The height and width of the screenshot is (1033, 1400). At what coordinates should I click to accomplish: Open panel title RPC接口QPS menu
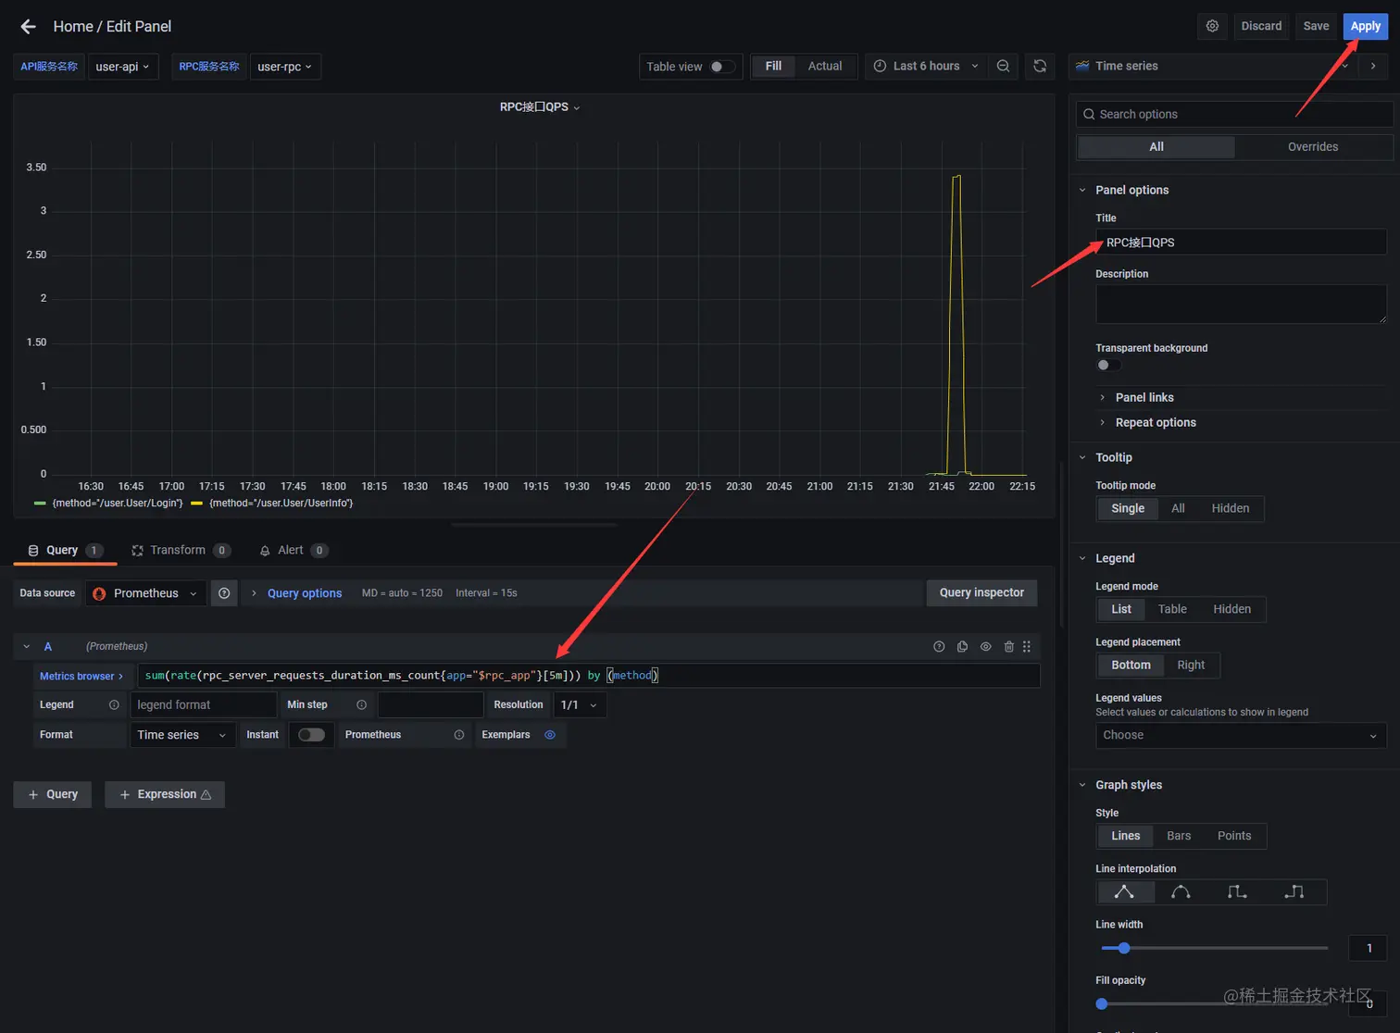[540, 107]
